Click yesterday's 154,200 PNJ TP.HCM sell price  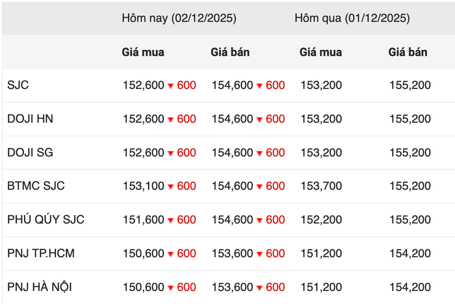pyautogui.click(x=410, y=253)
